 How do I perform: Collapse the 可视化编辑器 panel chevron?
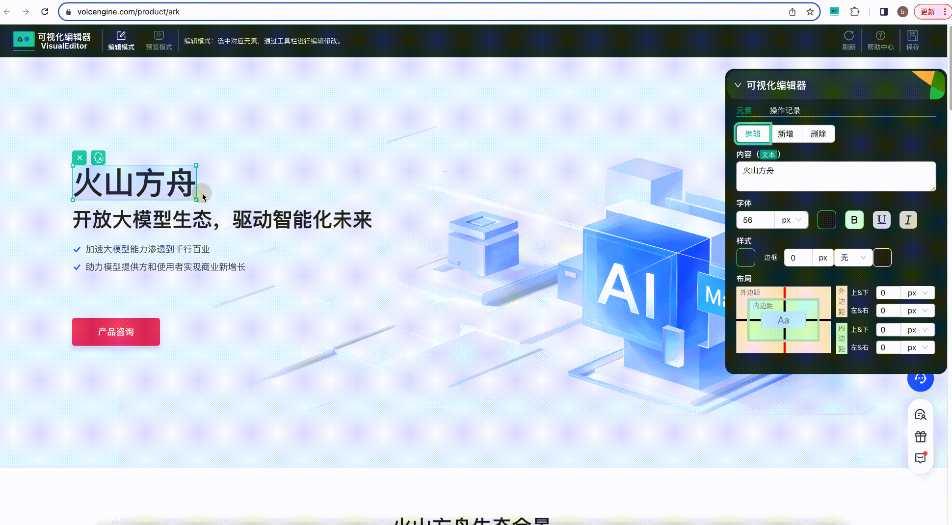click(738, 85)
